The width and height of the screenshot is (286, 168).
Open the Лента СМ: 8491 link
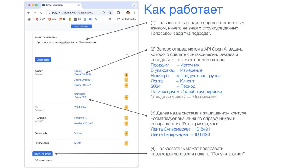pos(83,80)
